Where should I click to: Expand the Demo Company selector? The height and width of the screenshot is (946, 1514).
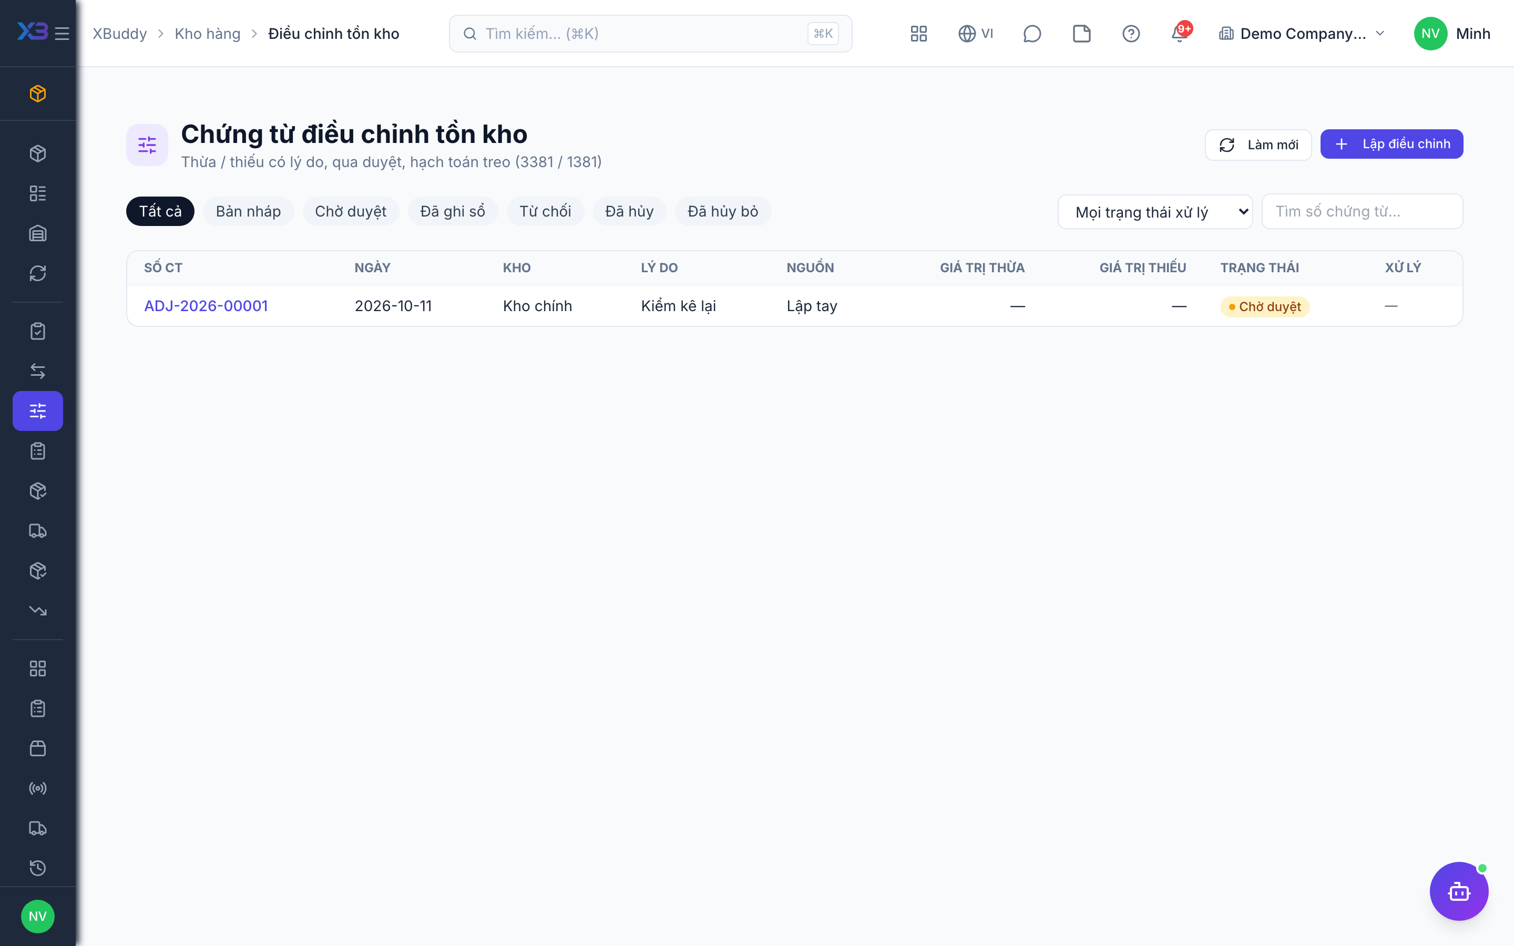[1303, 33]
